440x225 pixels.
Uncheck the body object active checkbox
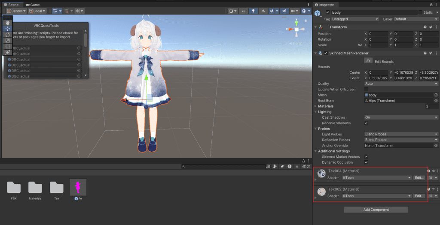click(x=327, y=12)
